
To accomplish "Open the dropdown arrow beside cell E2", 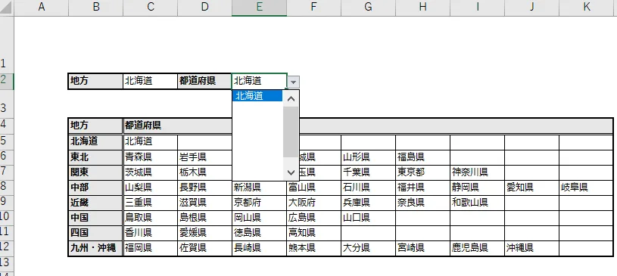I will coord(294,82).
